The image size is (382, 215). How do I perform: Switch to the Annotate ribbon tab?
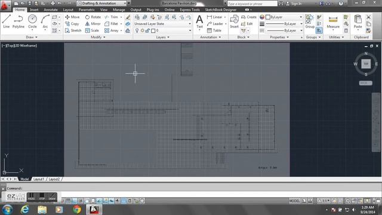[51, 10]
